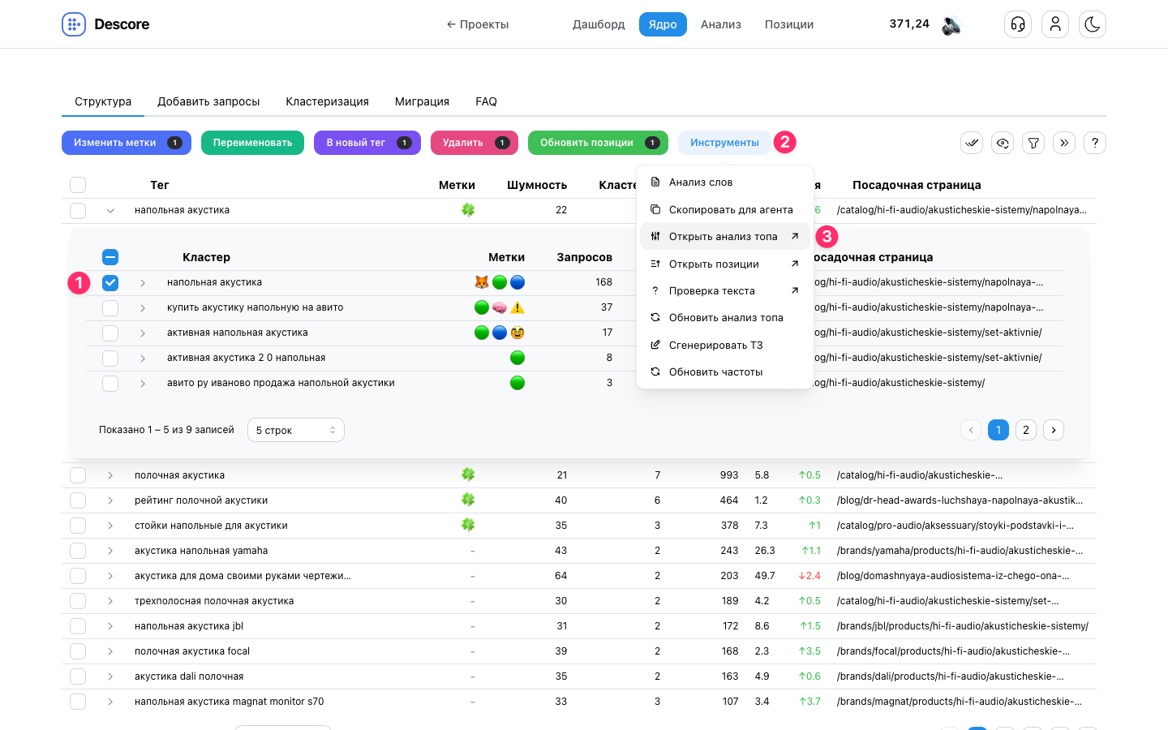
Task: Click copy icon beside Скопировать для агента
Action: [x=655, y=209]
